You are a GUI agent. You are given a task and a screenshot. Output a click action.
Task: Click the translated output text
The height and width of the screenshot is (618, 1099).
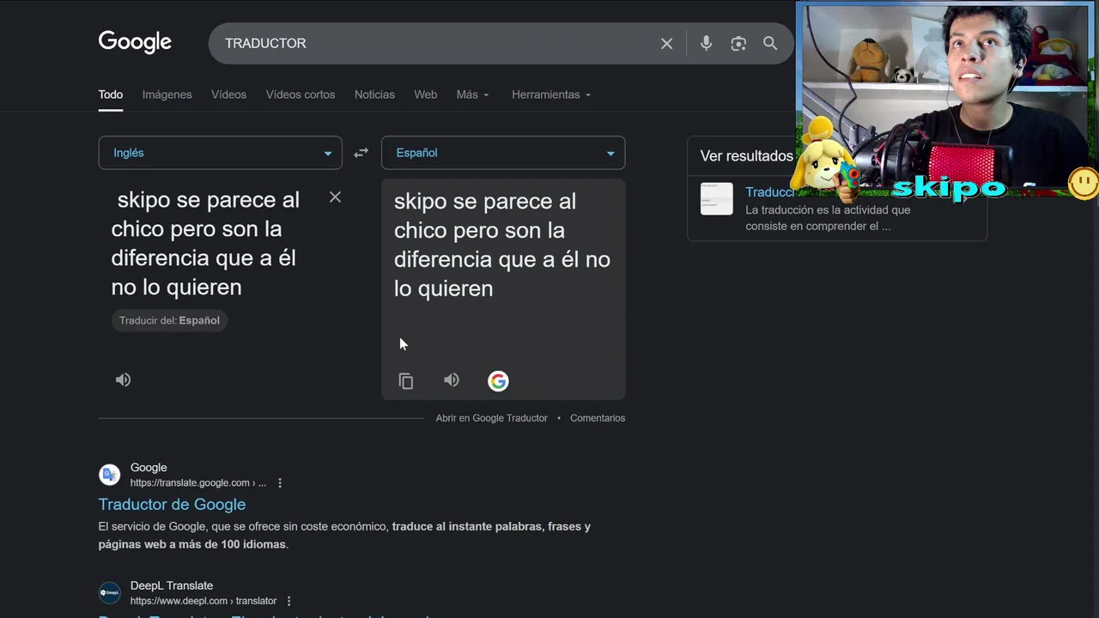[502, 245]
